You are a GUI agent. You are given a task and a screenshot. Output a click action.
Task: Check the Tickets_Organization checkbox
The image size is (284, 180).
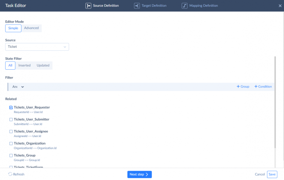click(x=11, y=143)
